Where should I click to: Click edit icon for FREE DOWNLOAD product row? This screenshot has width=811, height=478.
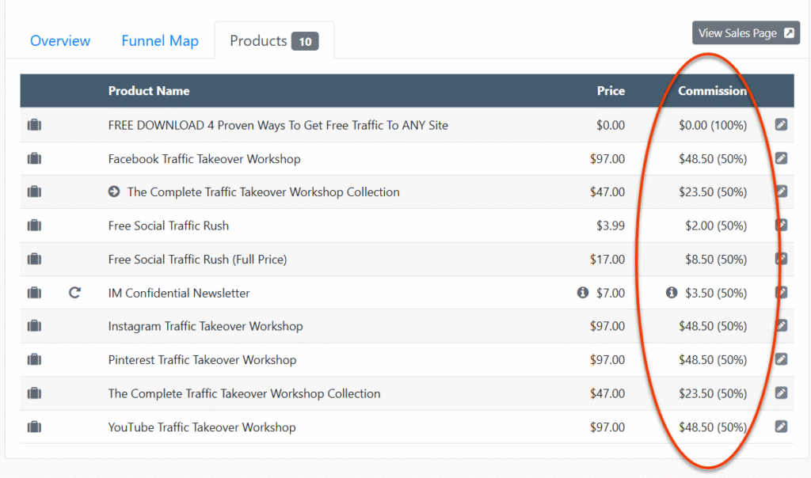point(781,125)
